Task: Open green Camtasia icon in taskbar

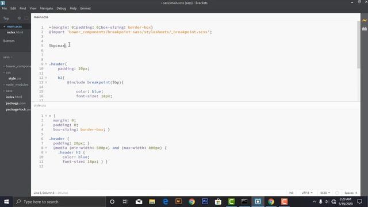Action: [x=231, y=202]
